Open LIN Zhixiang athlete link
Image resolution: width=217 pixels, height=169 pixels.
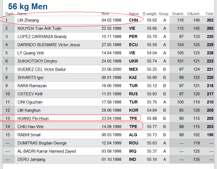(28, 20)
